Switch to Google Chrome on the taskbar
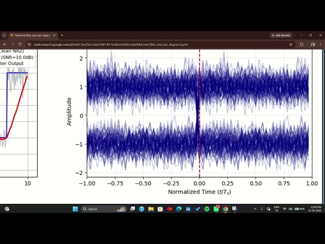Image resolution: width=325 pixels, height=244 pixels. [225, 209]
